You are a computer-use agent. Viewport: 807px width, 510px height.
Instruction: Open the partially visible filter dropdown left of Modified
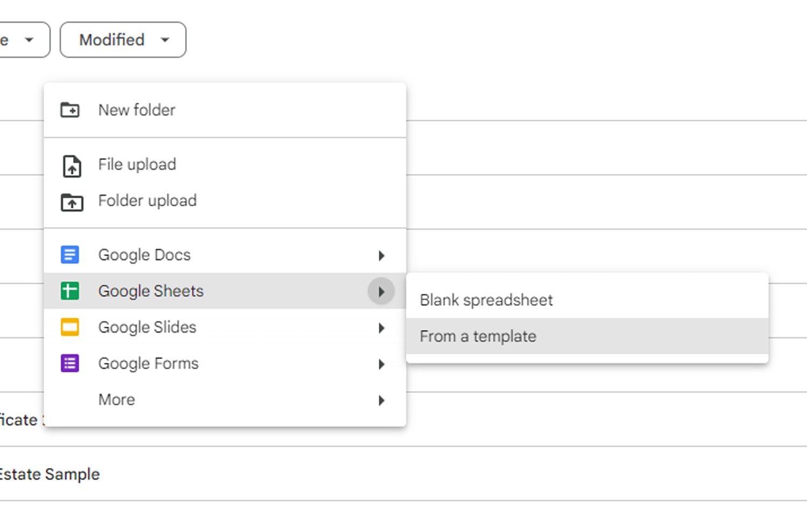pos(25,40)
